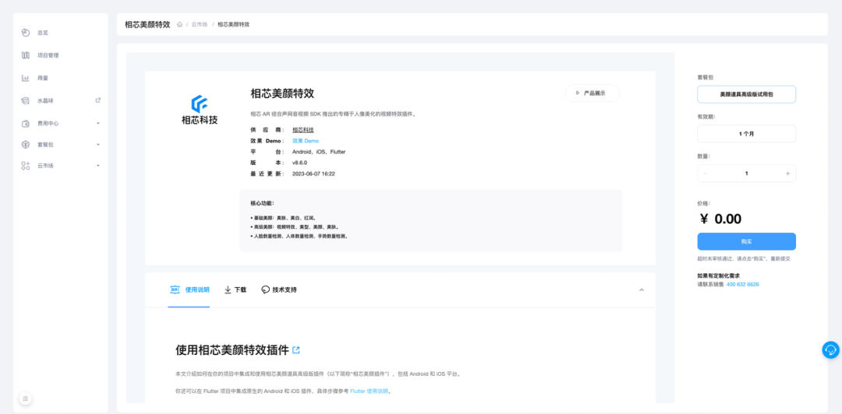Open the 相芯科技 supplier link
The image size is (842, 414).
tap(302, 130)
